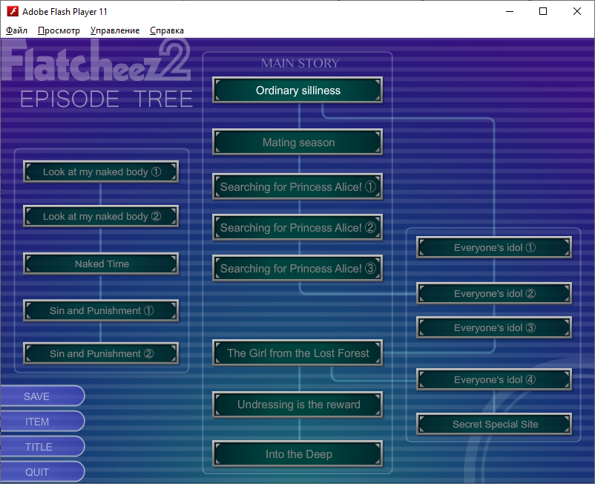Maximize the Flash Player window

(543, 11)
